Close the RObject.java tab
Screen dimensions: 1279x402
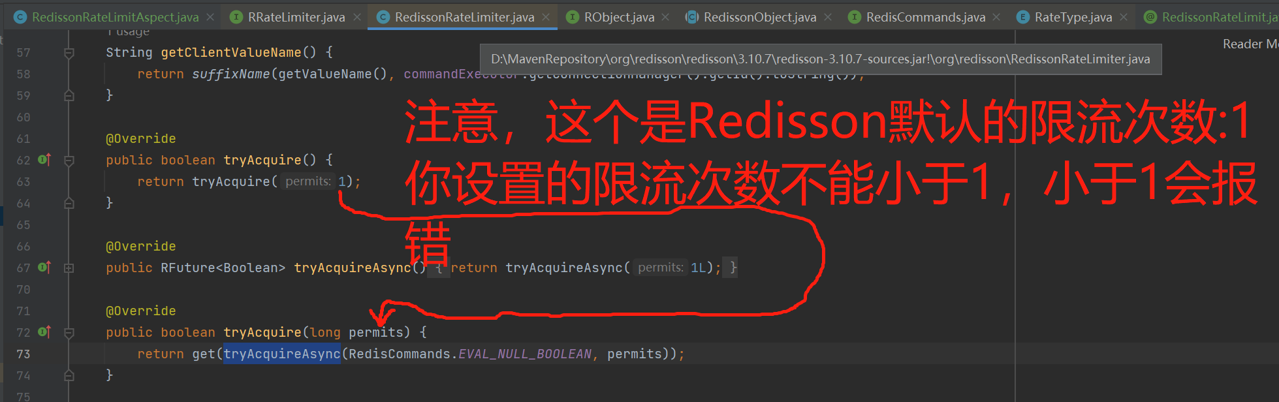click(x=665, y=17)
